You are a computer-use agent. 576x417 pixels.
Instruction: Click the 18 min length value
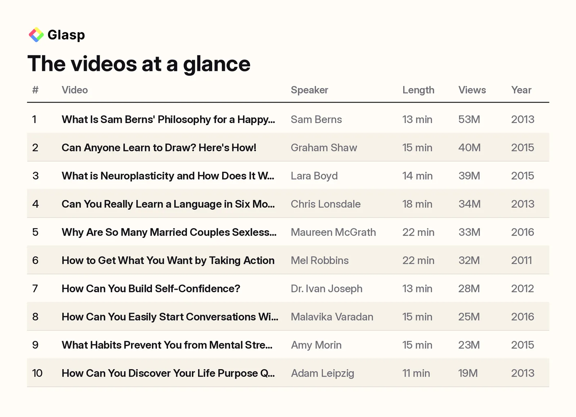tap(417, 204)
